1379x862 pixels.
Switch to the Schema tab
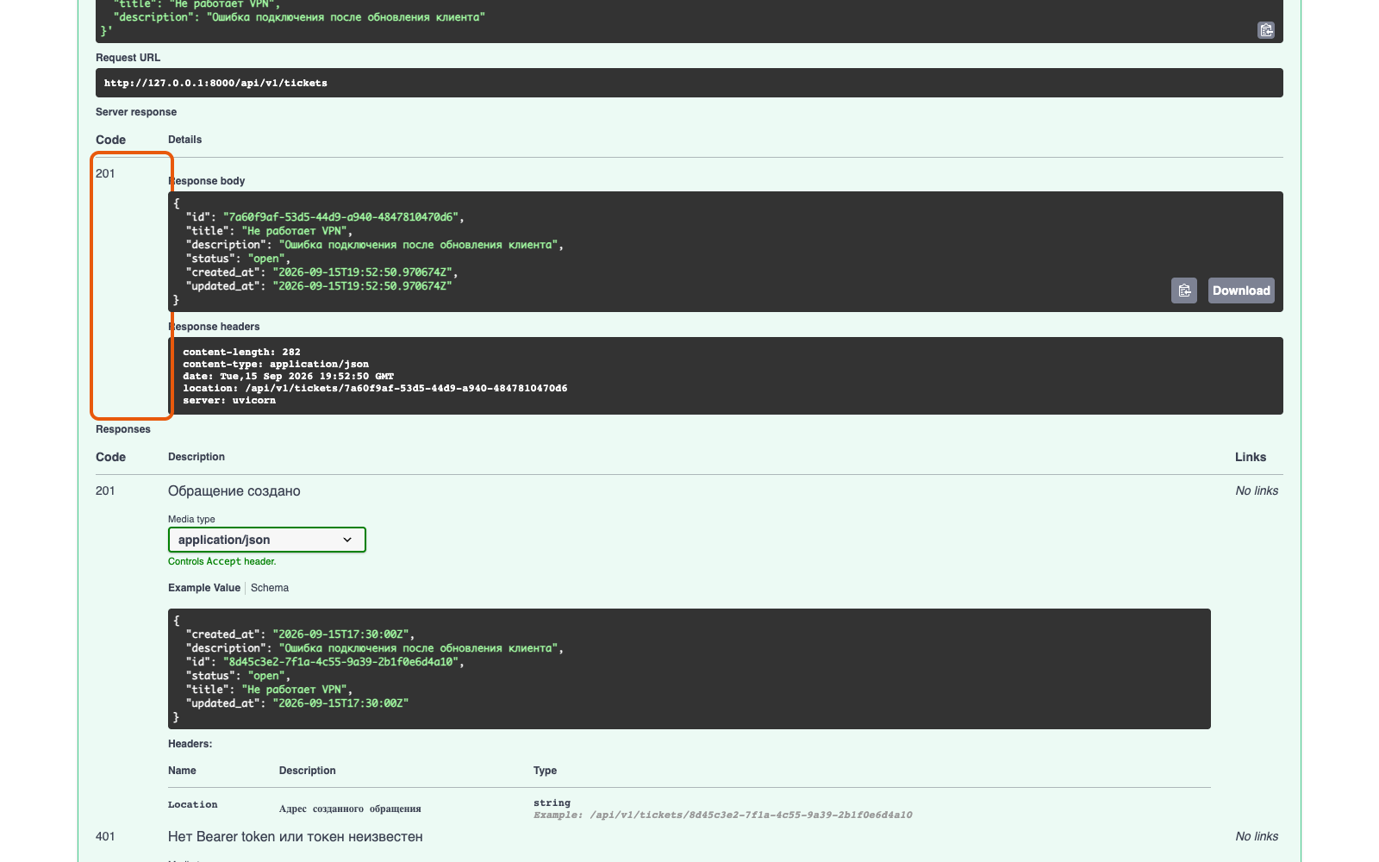click(270, 588)
